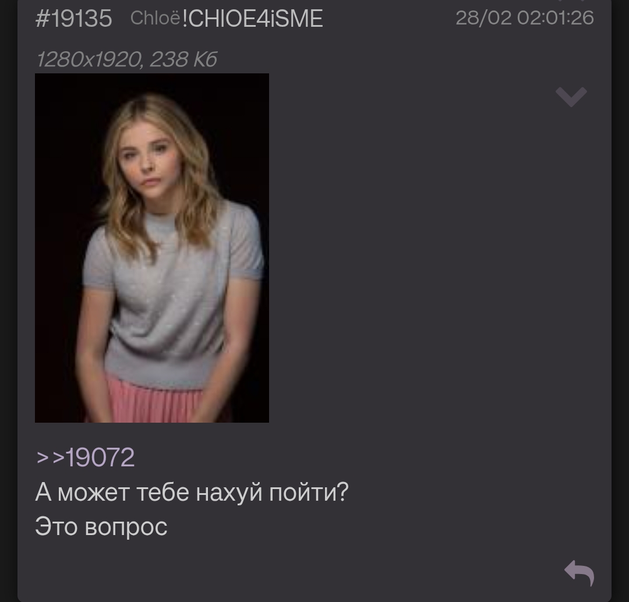
Task: Click the hash symbol before 19135
Action: coord(42,19)
